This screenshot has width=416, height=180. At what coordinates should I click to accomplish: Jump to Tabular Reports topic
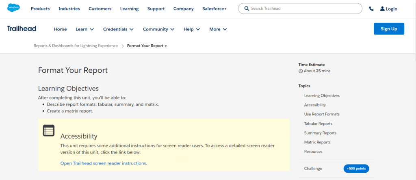point(318,124)
